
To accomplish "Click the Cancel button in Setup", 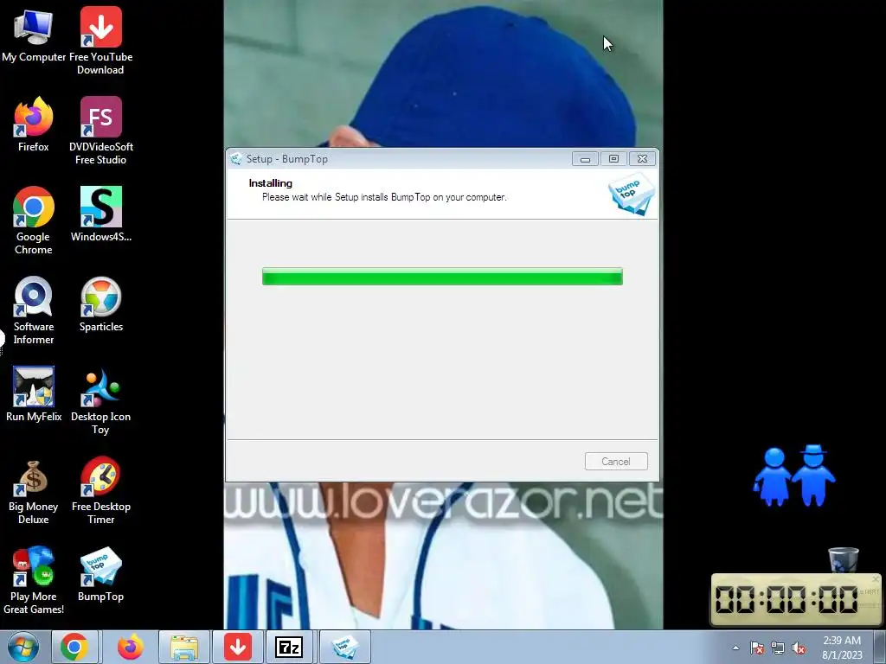I will pos(616,462).
